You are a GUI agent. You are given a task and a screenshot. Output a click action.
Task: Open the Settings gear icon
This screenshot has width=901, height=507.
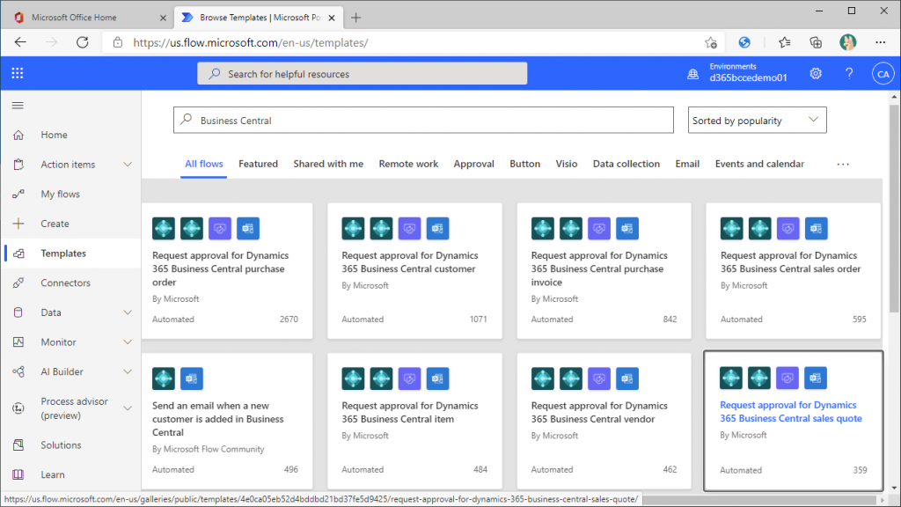[x=816, y=74]
